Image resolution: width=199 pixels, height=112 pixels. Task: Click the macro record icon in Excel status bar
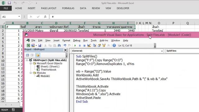point(13,110)
